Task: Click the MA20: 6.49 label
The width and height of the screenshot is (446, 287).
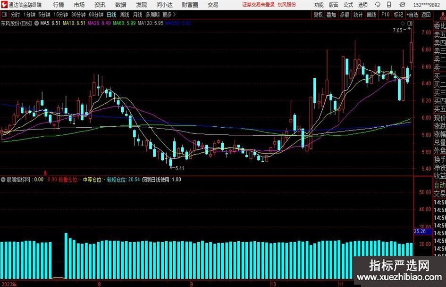Action: point(99,23)
